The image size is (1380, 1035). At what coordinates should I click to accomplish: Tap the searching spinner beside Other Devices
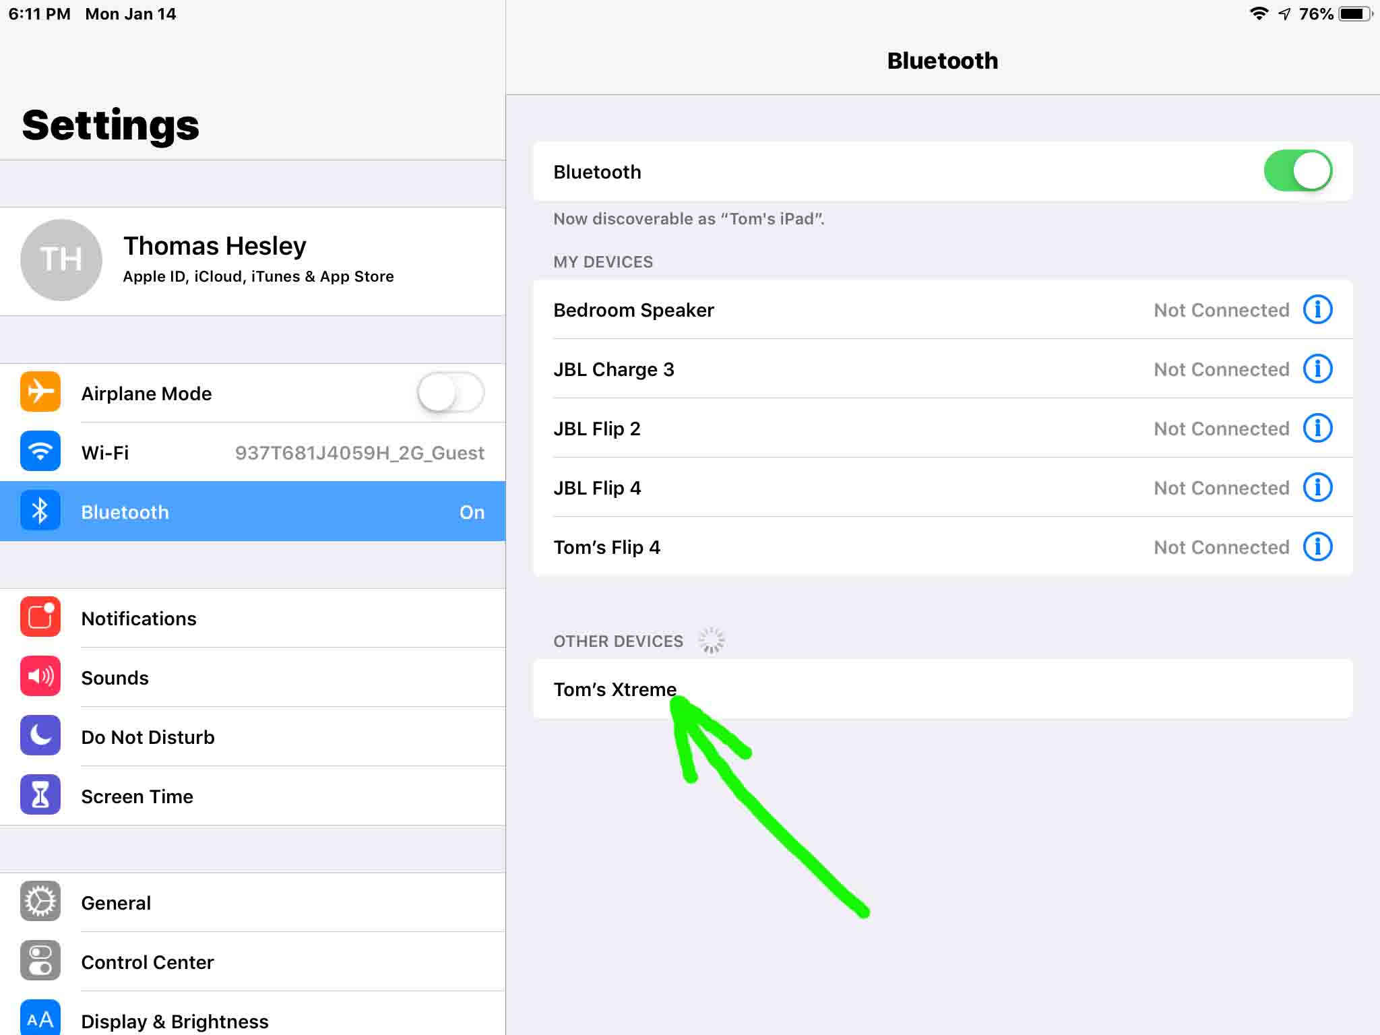(711, 641)
